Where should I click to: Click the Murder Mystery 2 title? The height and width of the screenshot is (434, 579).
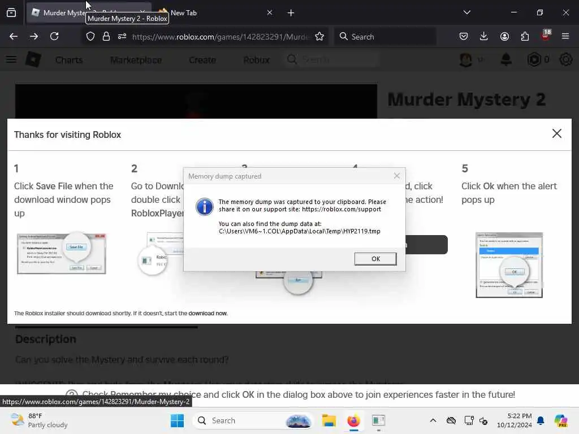coord(466,99)
